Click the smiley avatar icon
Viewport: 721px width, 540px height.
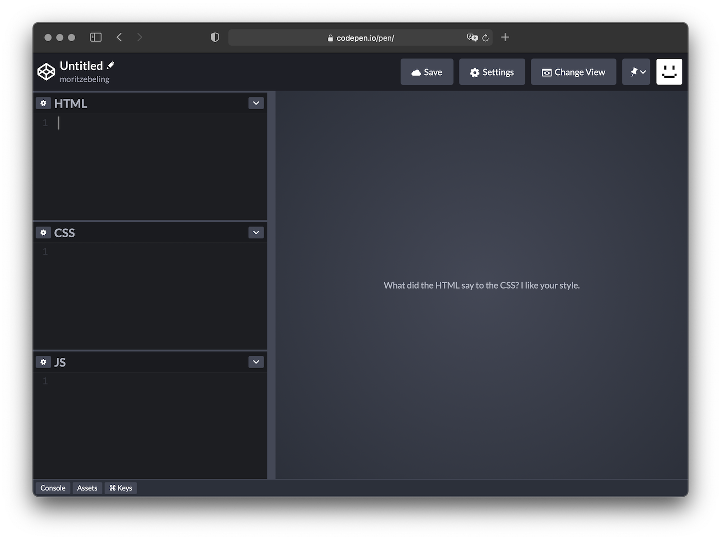(669, 72)
